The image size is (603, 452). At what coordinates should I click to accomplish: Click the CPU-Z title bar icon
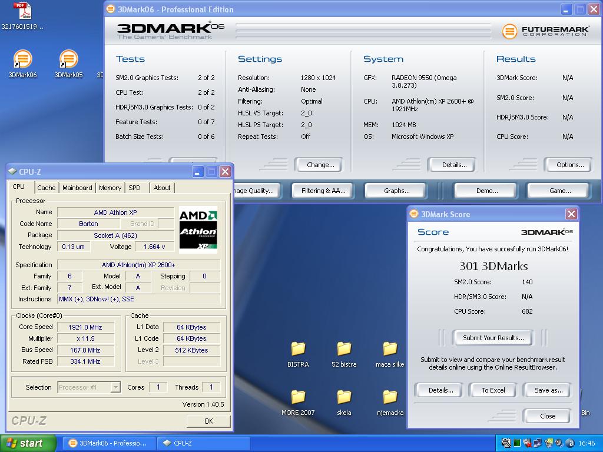tap(12, 171)
